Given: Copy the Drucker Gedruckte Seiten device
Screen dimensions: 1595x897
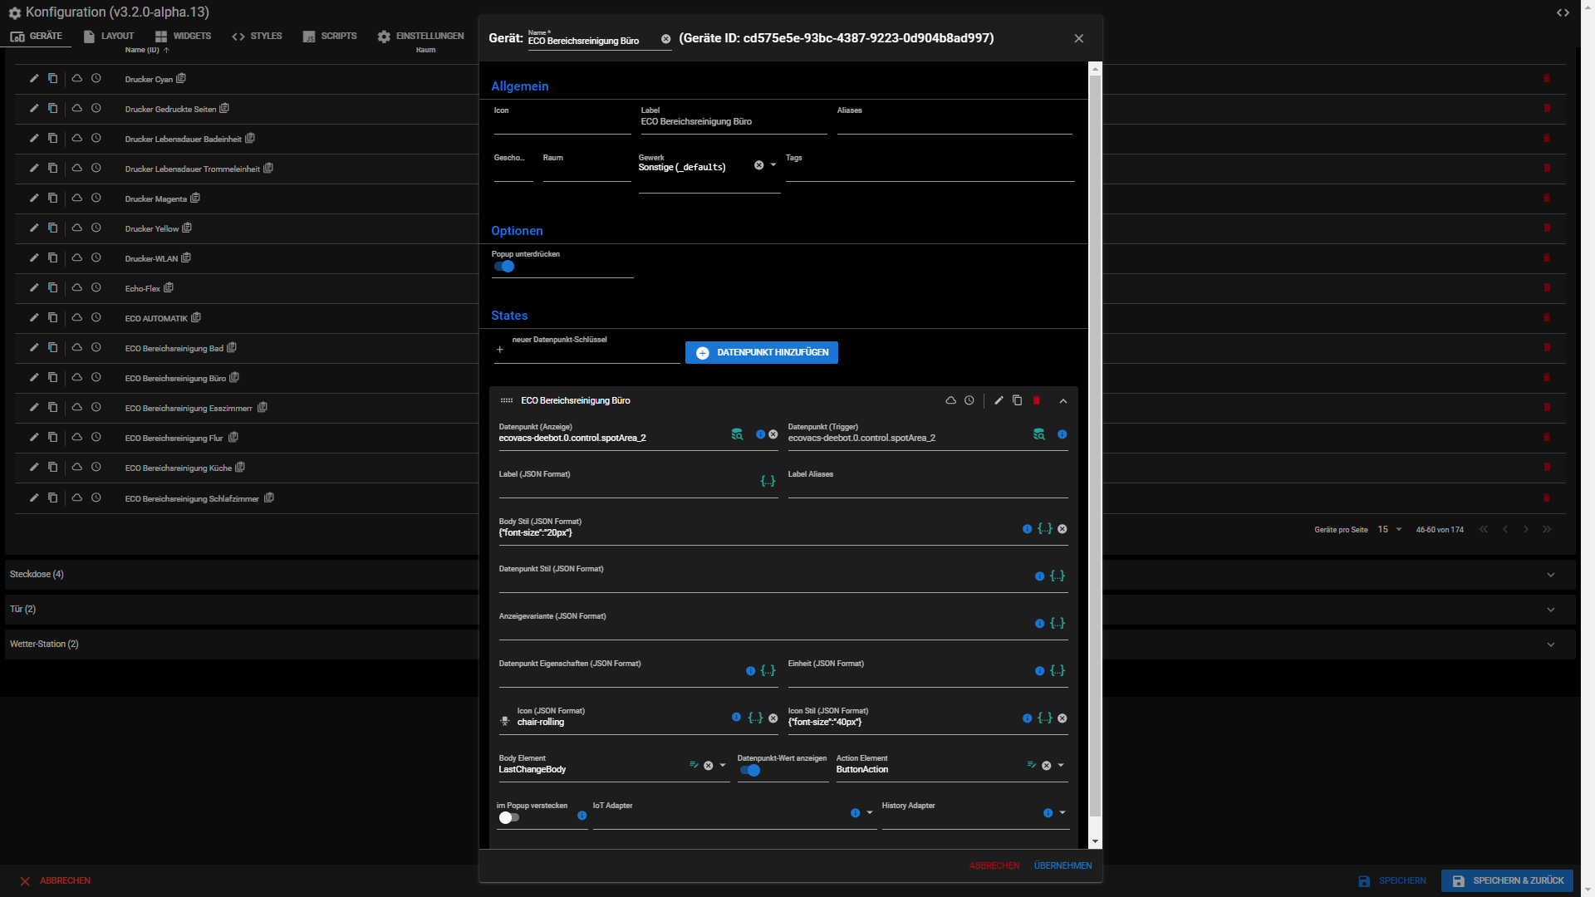Looking at the screenshot, I should 52,108.
